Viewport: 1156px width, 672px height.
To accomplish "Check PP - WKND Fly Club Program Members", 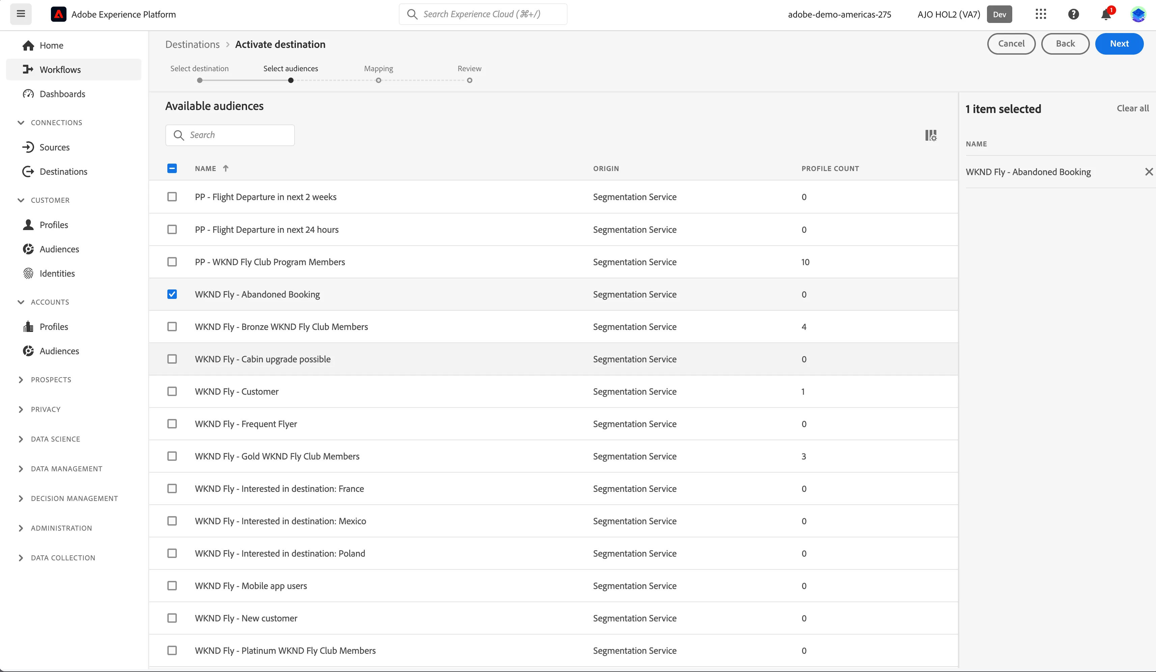I will click(172, 262).
